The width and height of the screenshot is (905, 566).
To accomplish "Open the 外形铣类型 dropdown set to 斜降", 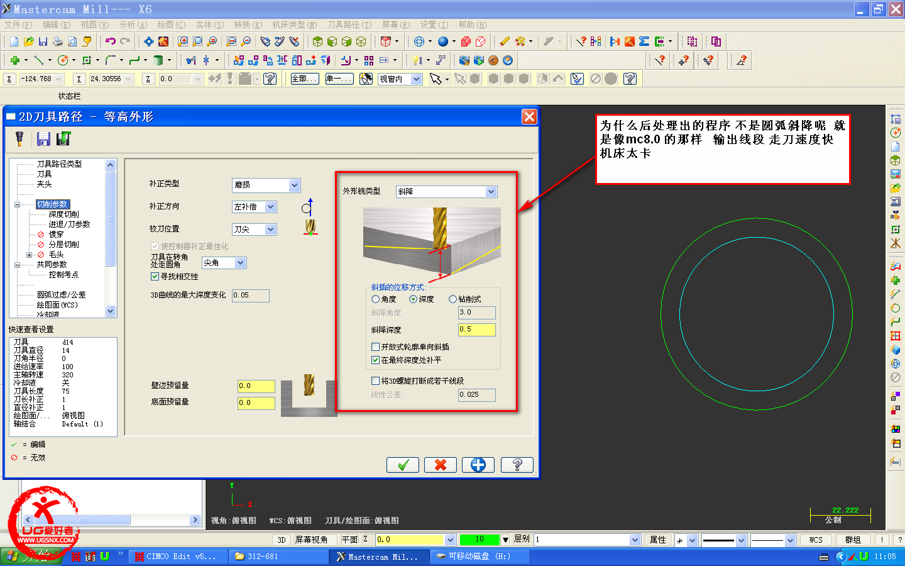I will (491, 192).
